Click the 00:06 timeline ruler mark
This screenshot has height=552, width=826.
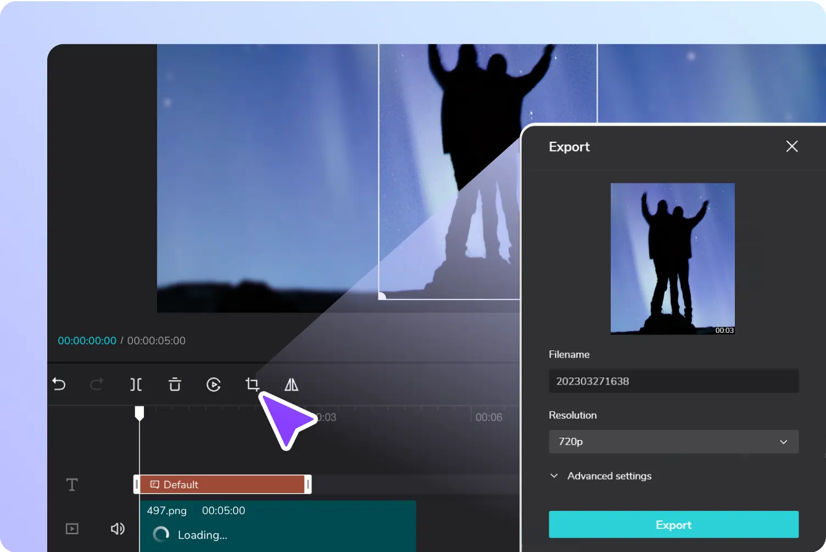pos(488,417)
